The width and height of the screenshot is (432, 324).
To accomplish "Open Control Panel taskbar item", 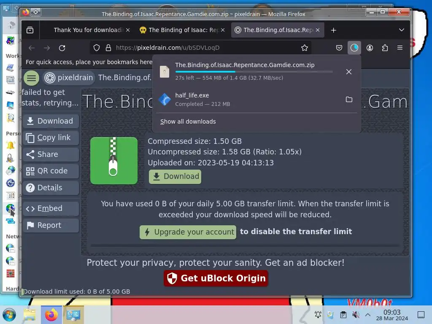I will point(73,315).
